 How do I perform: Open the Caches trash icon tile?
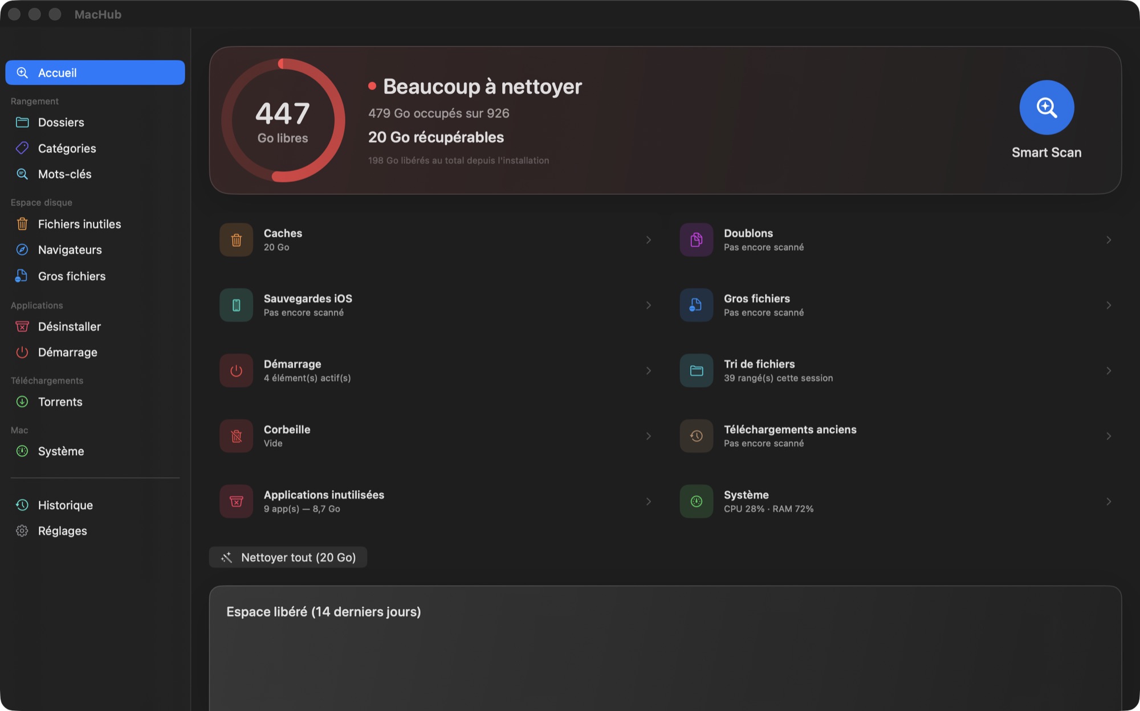(236, 240)
